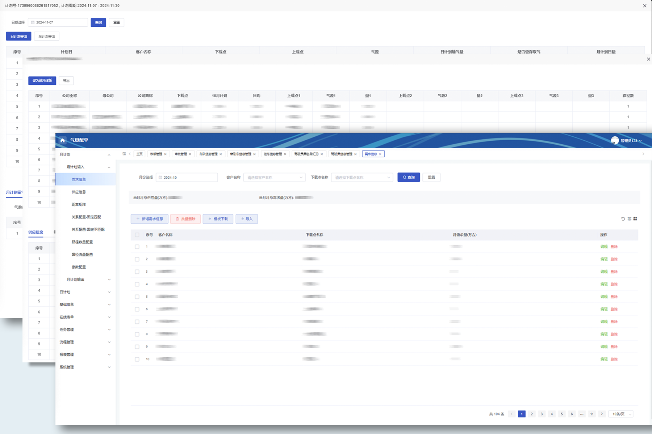
Task: Click the refresh icon above the demand table
Action: pyautogui.click(x=623, y=219)
